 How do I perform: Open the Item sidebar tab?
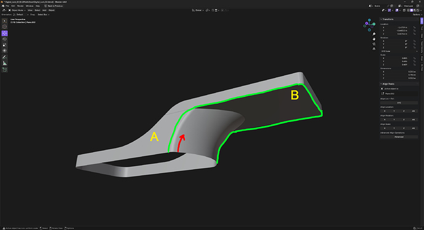(422, 20)
